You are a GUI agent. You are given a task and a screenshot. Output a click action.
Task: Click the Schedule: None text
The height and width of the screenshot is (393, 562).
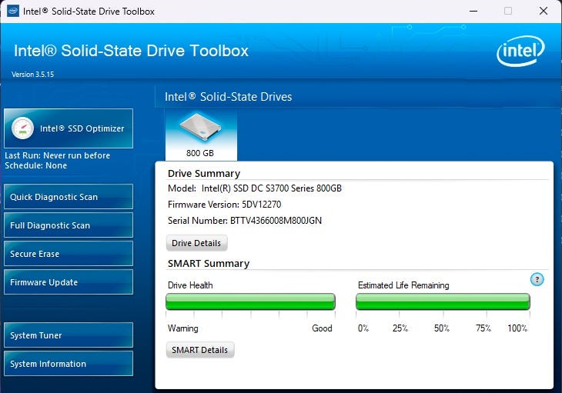36,165
